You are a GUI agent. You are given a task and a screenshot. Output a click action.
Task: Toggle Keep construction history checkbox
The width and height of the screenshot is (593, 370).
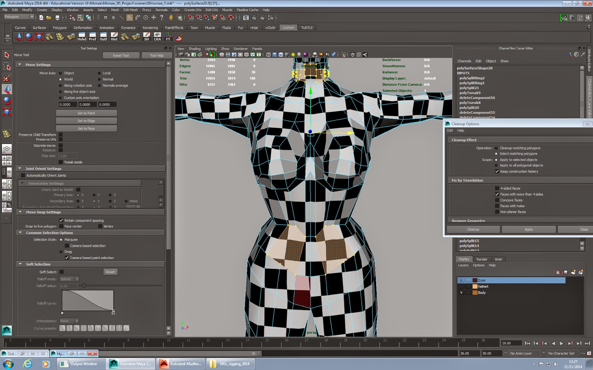tap(497, 171)
